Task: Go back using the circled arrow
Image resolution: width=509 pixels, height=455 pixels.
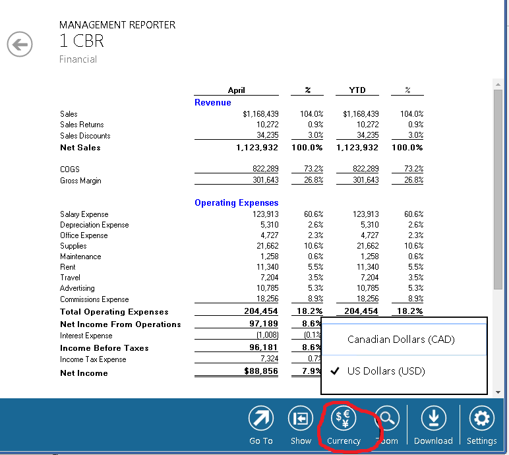Action: [x=20, y=44]
